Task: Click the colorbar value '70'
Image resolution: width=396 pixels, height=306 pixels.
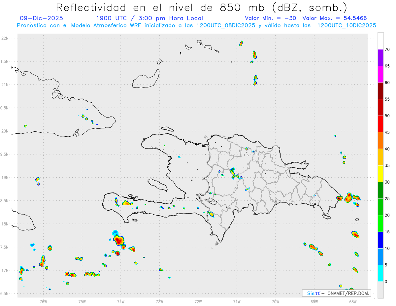Action: 387,50
